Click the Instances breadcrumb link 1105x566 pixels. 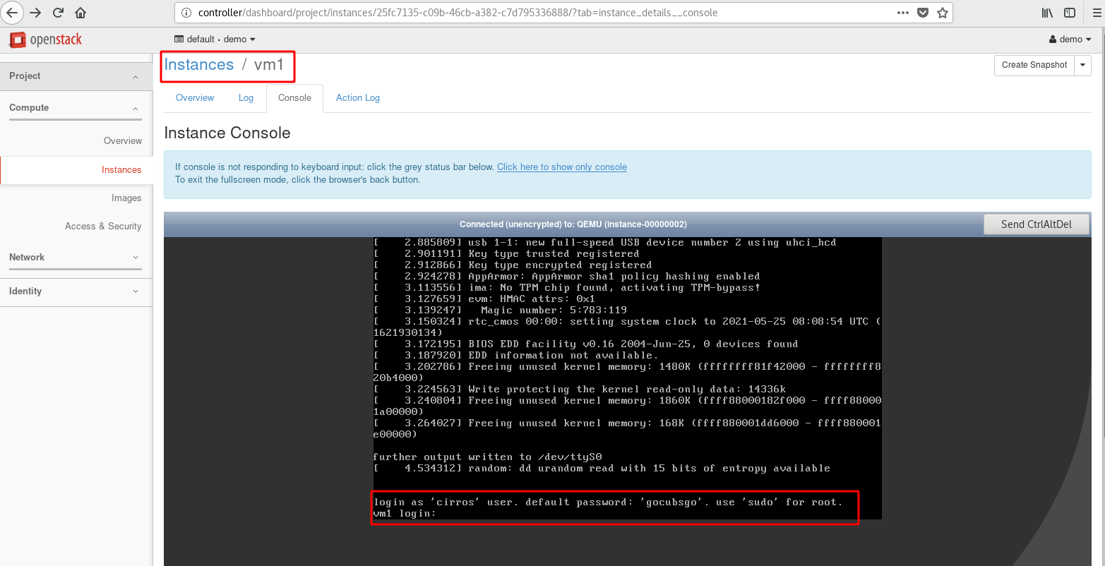pos(199,65)
